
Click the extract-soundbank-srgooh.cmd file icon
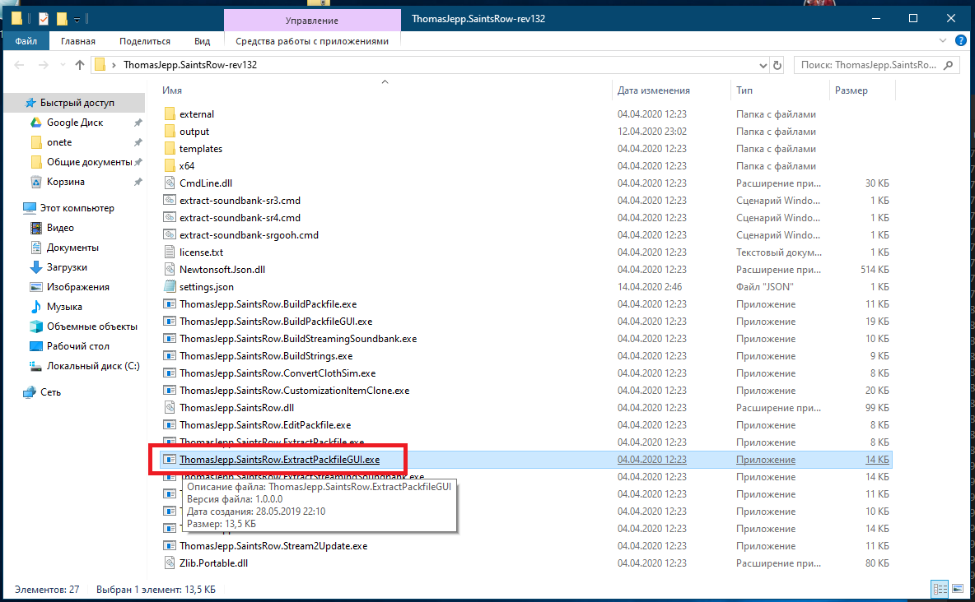[169, 235]
